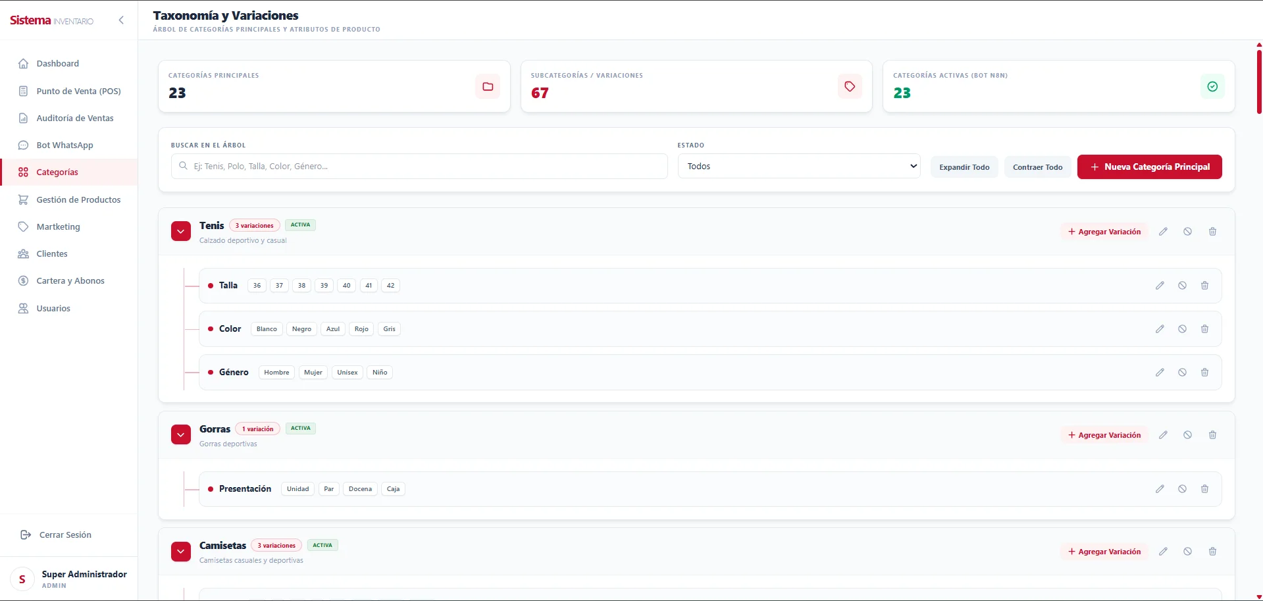Screen dimensions: 1263x601
Task: Navigate to Gestión de Productos
Action: 69,200
